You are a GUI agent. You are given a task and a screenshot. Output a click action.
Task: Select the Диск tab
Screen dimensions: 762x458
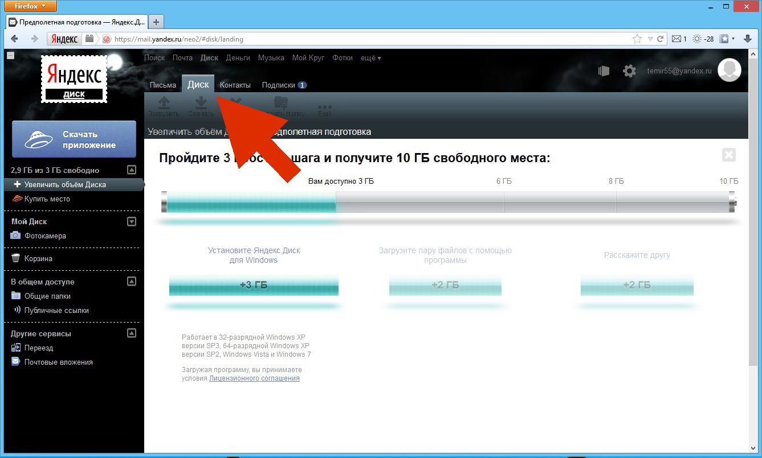(x=198, y=84)
